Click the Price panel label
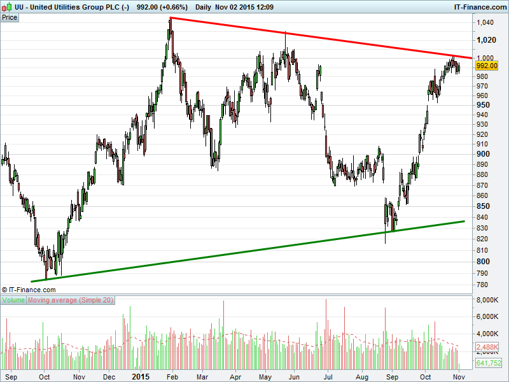Image resolution: width=509 pixels, height=382 pixels. (10, 17)
